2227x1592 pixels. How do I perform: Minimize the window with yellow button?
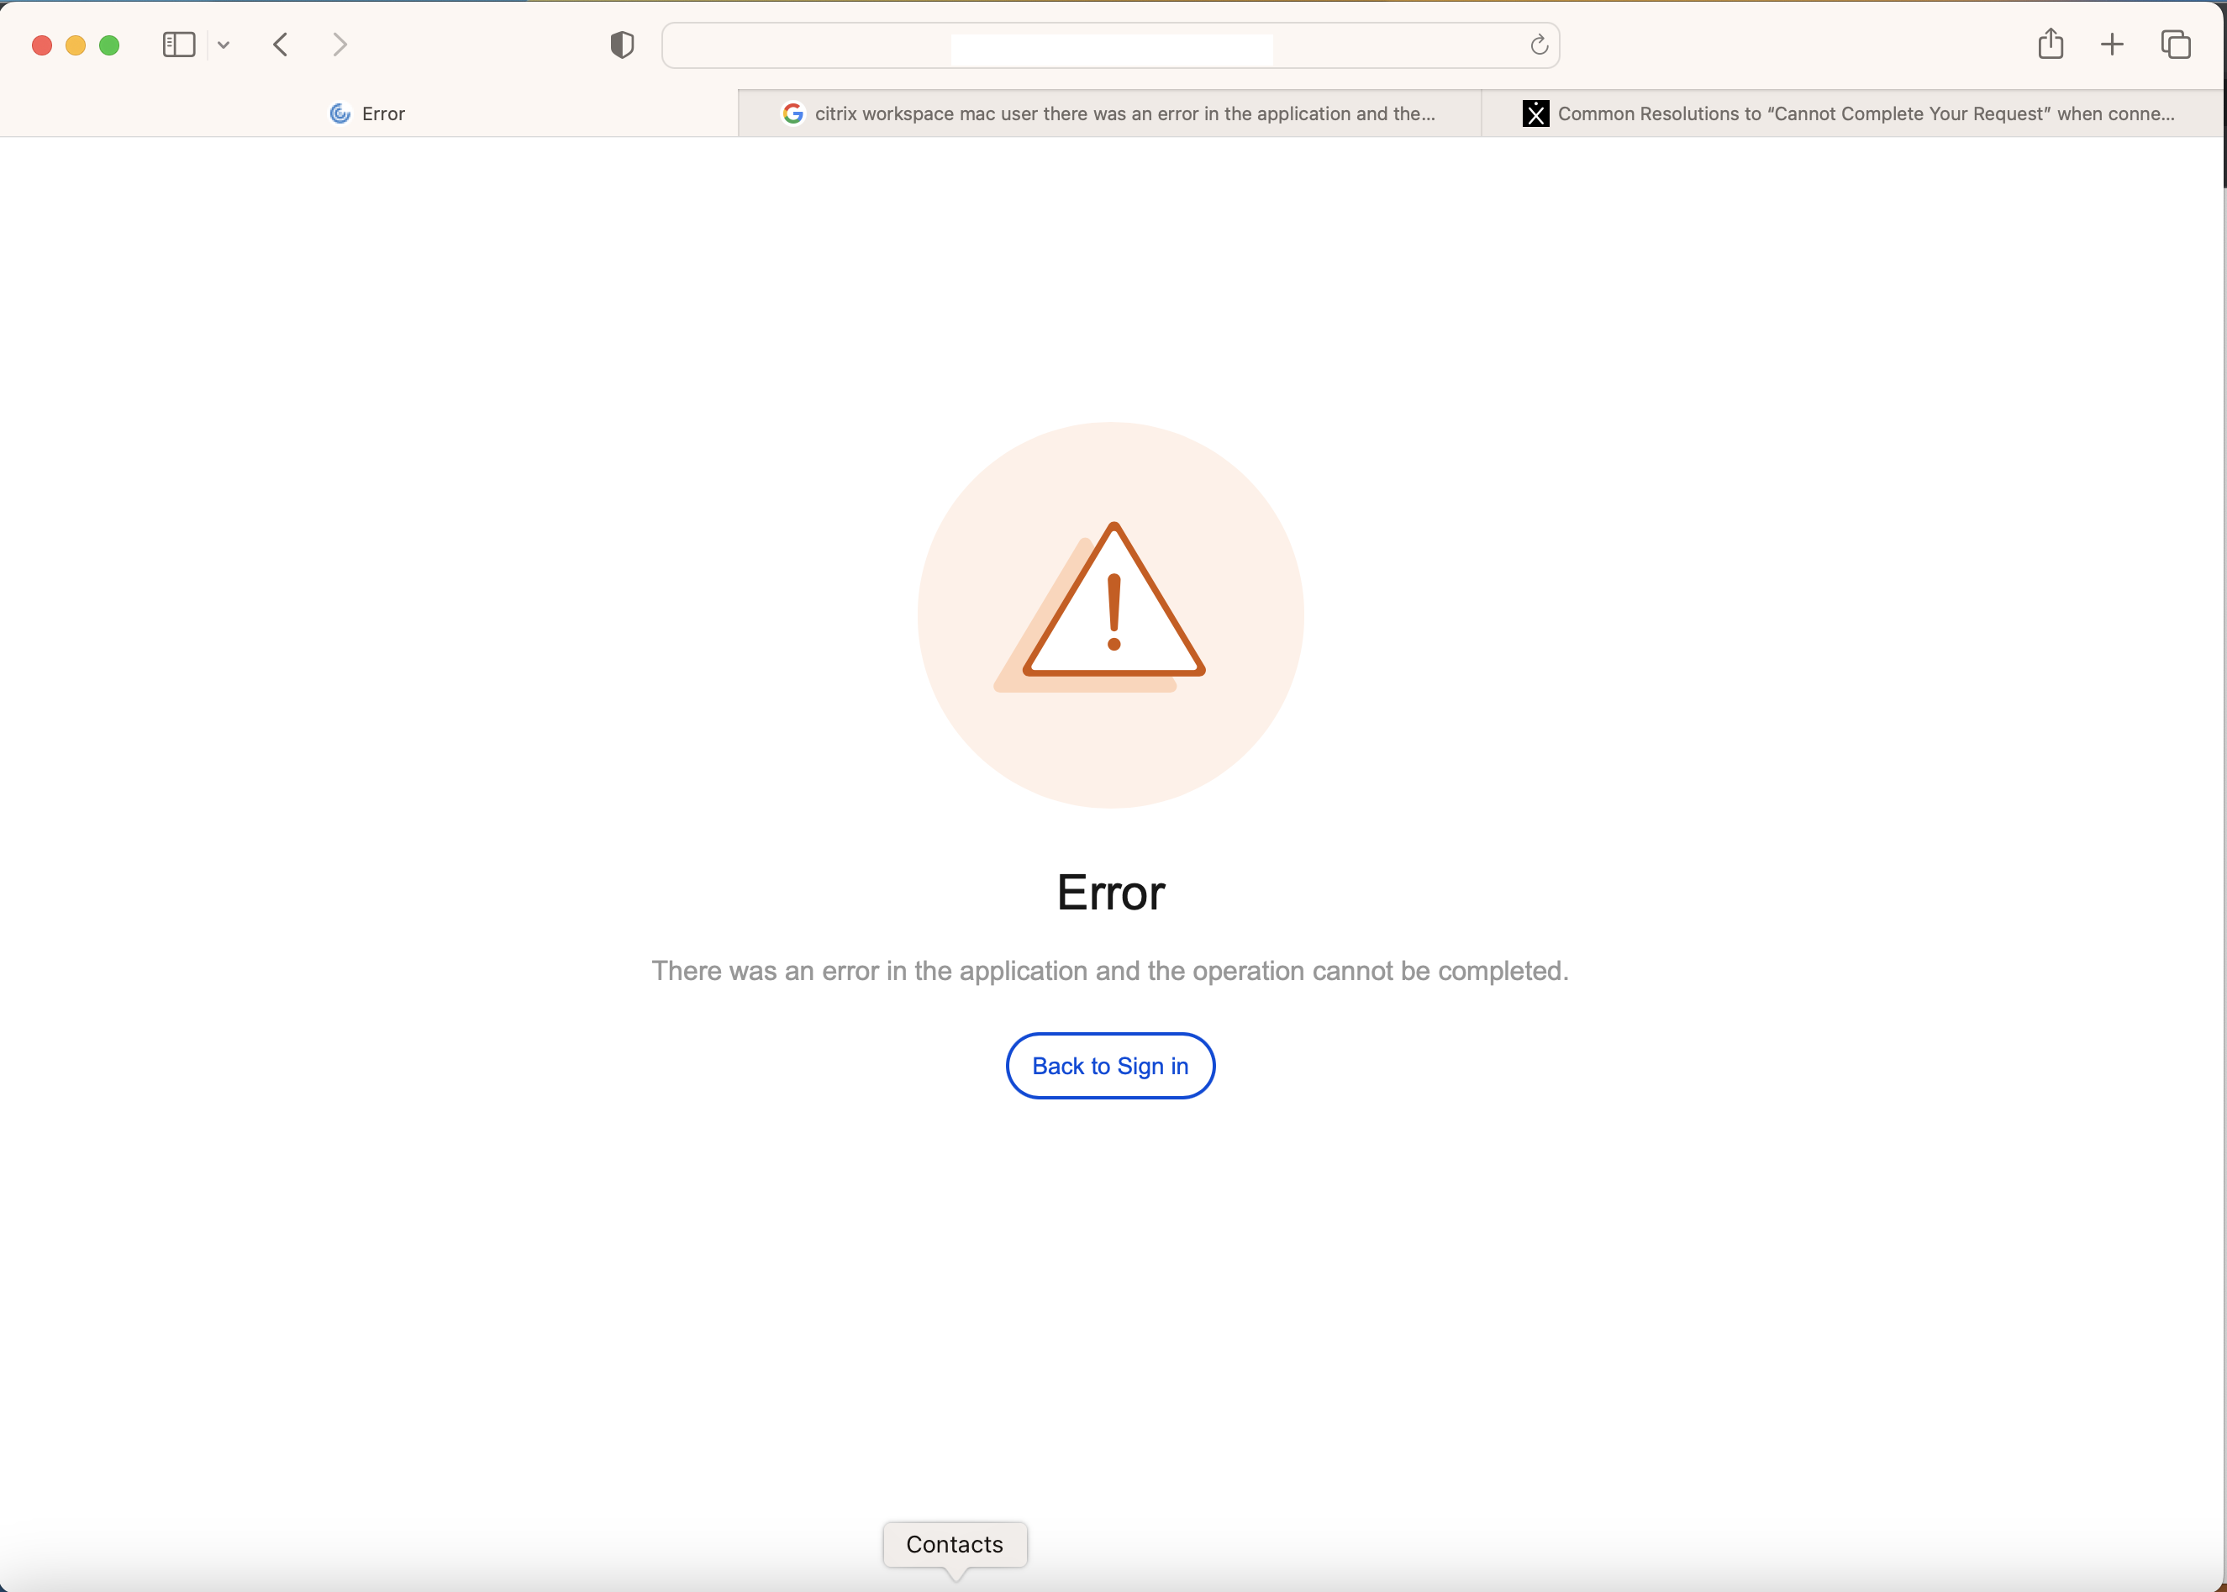pos(76,45)
